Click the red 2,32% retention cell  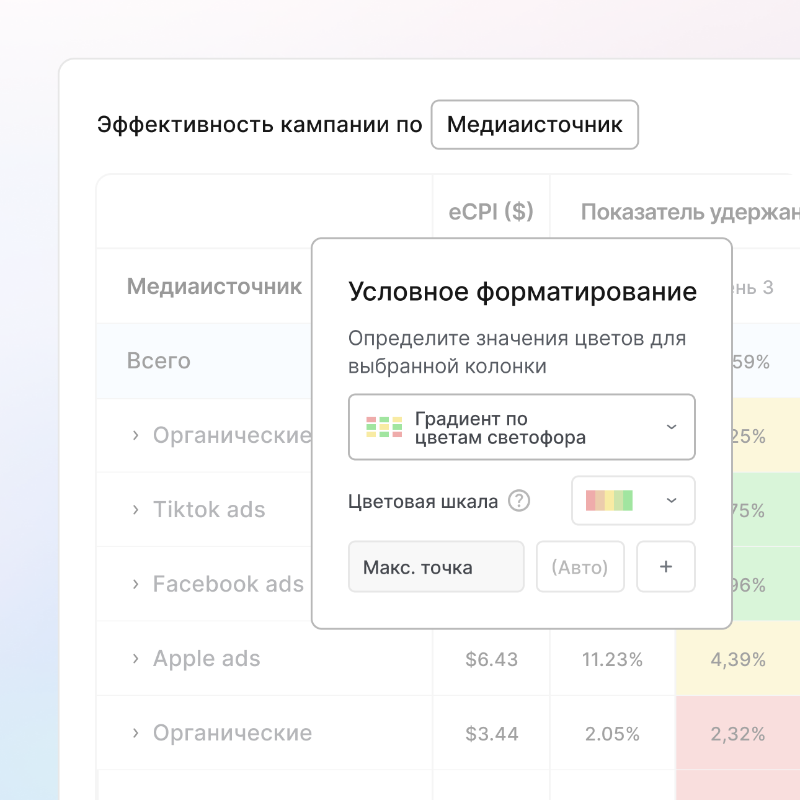(x=737, y=734)
